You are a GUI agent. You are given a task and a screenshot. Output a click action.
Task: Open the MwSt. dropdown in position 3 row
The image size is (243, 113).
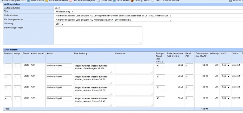tap(225, 87)
